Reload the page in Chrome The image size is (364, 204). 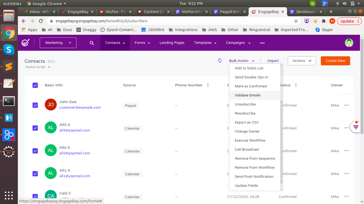point(41,21)
